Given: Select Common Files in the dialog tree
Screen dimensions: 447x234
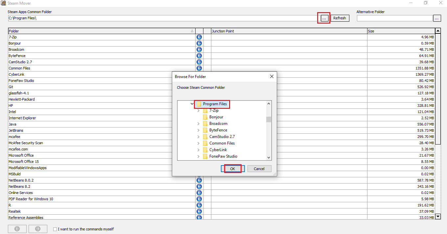Looking at the screenshot, I should tap(222, 143).
